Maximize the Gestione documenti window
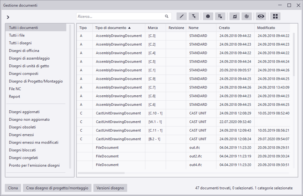This screenshot has width=303, height=196. click(x=289, y=5)
